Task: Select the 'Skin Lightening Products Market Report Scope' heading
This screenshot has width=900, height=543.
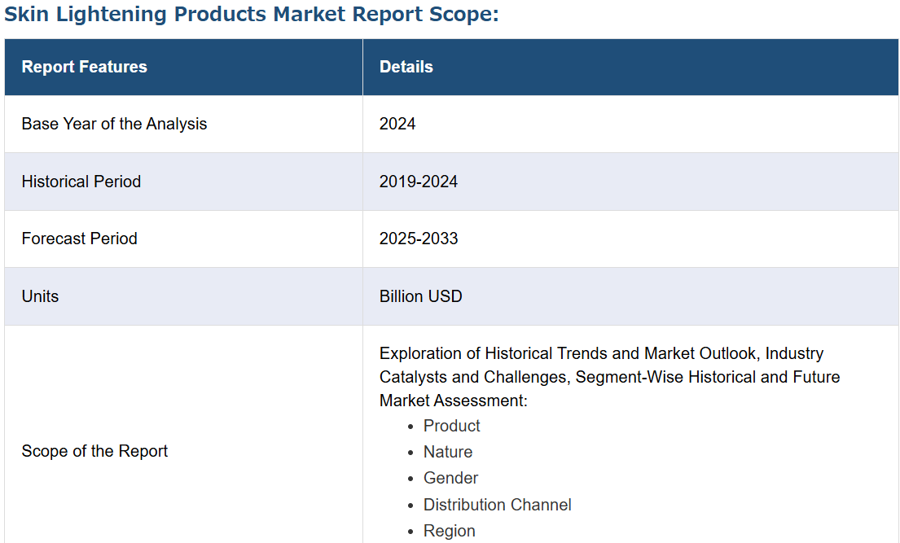Action: tap(252, 15)
